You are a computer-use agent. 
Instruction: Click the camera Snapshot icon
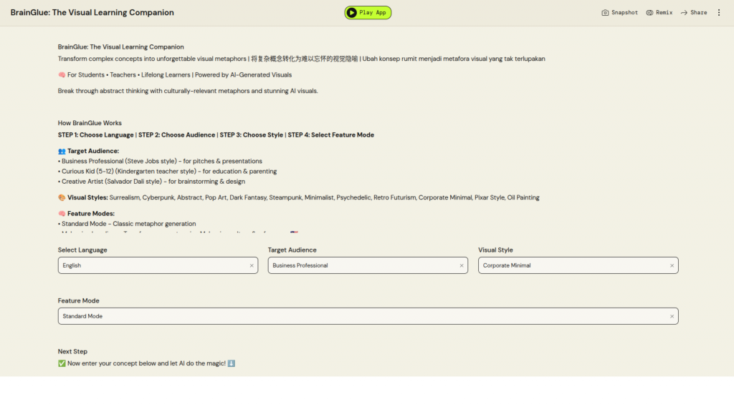pyautogui.click(x=605, y=13)
